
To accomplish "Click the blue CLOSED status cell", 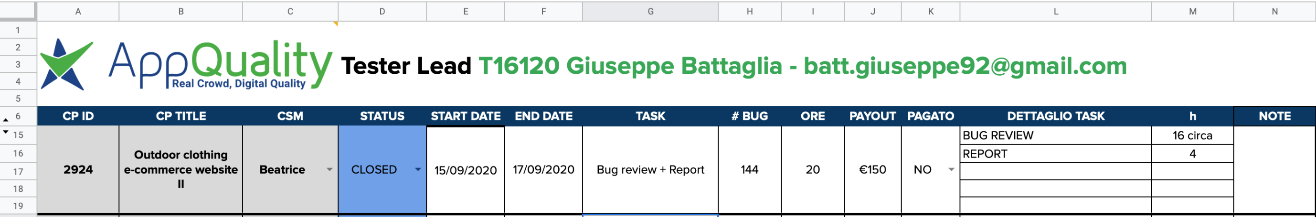I will pos(382,169).
